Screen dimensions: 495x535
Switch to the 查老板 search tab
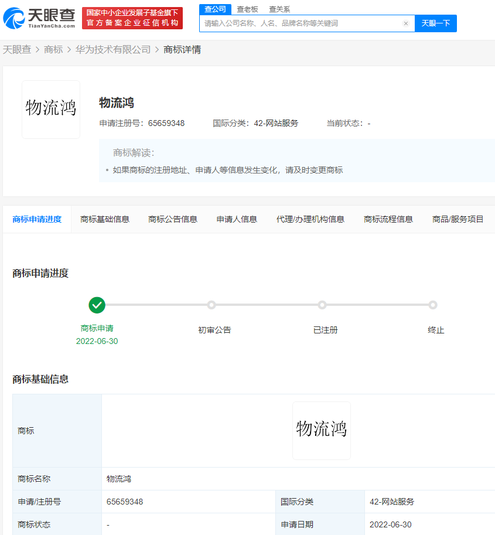point(247,9)
